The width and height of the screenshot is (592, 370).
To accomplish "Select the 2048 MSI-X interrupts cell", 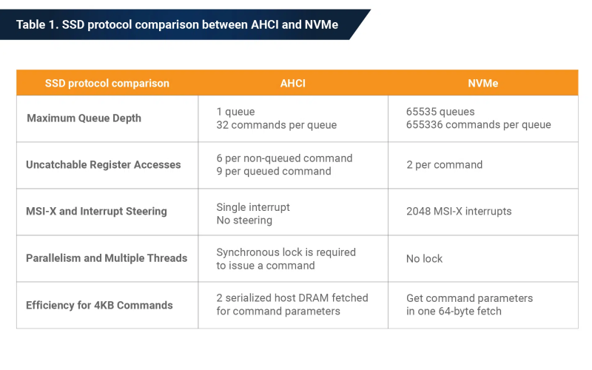I will coord(483,212).
